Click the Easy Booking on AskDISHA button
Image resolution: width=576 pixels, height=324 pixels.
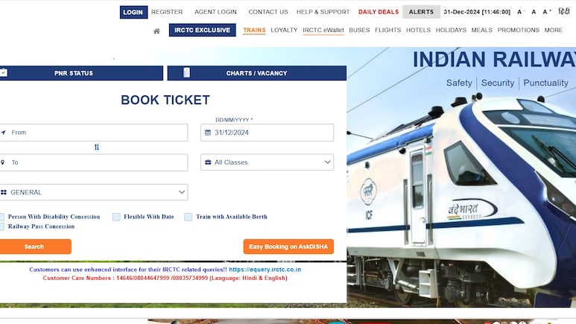[x=288, y=247]
